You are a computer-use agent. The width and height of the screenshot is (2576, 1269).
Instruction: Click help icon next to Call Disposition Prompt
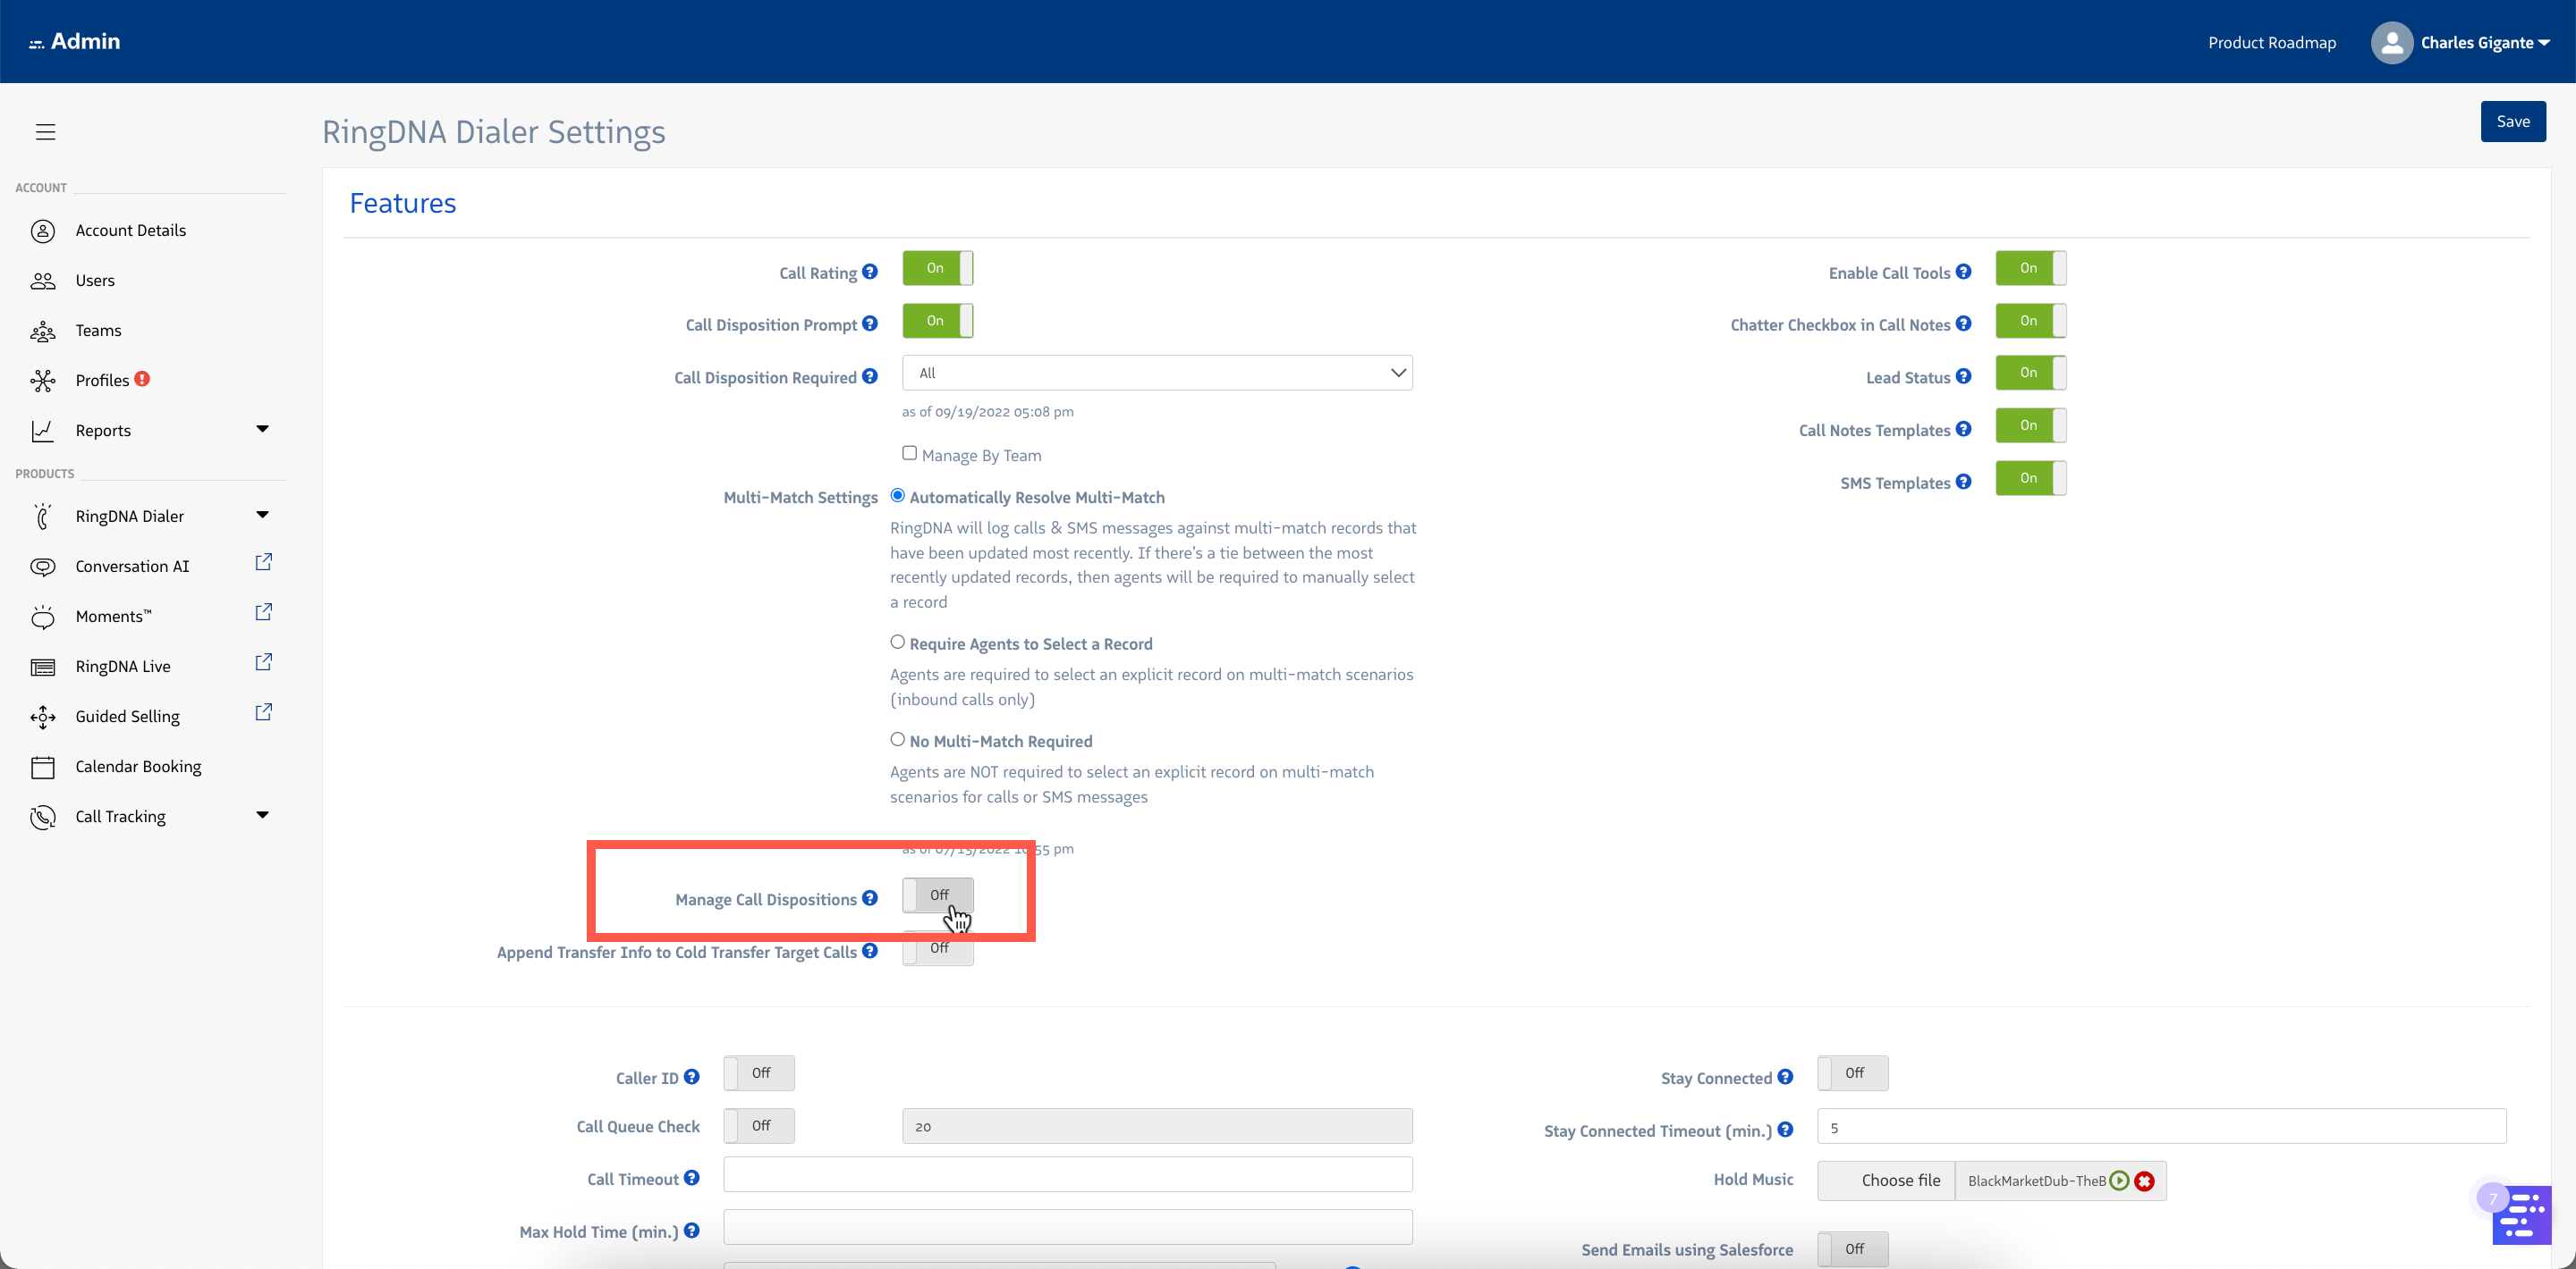click(869, 324)
